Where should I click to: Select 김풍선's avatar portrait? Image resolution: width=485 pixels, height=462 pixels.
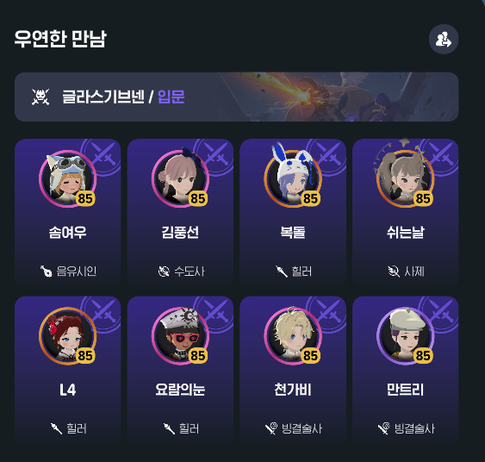pos(180,178)
